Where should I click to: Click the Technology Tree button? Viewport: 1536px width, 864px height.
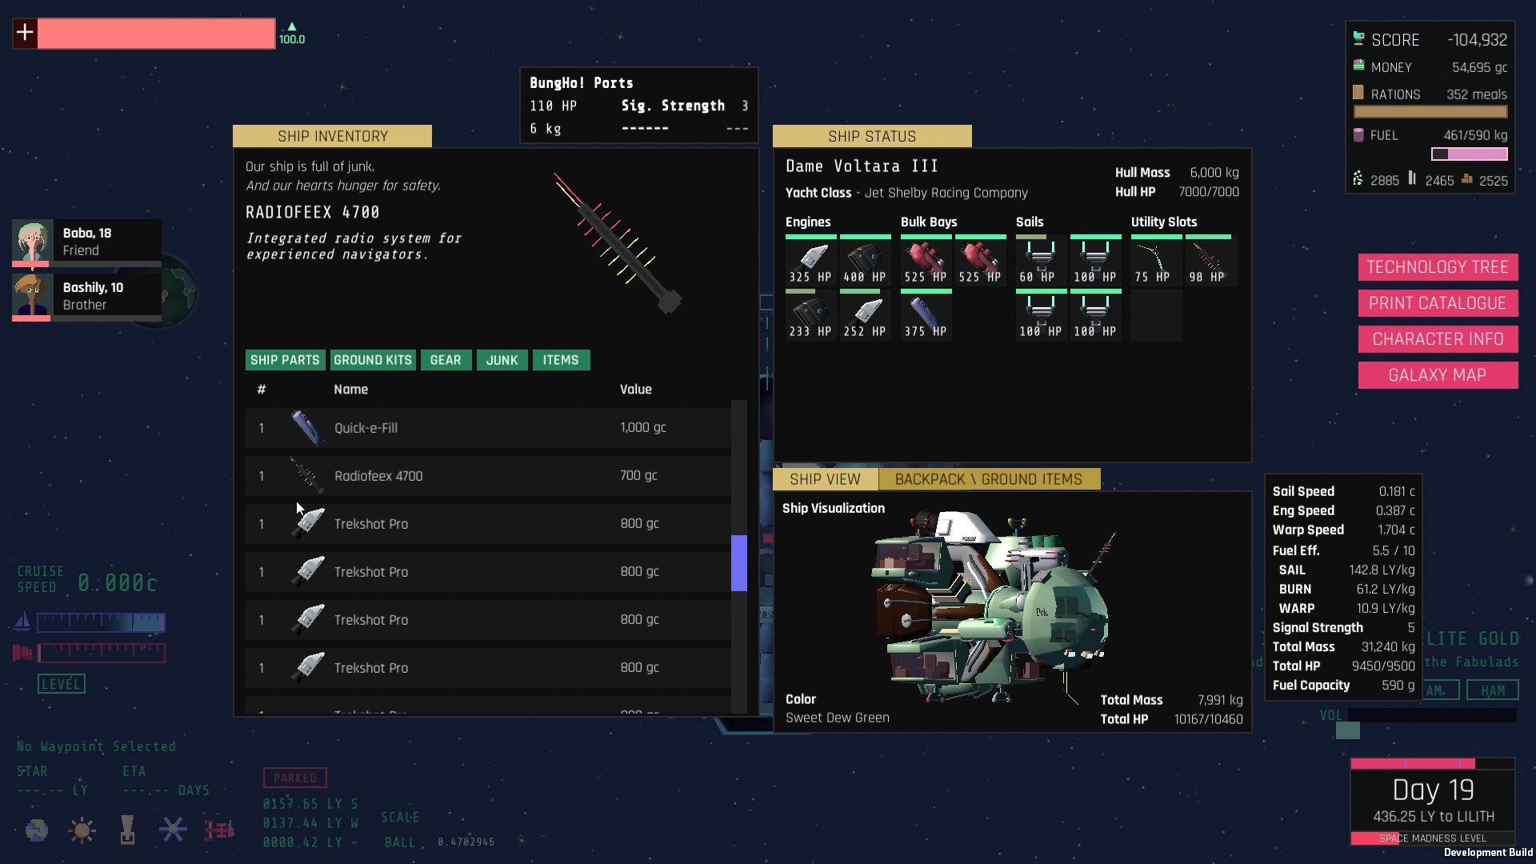tap(1437, 267)
